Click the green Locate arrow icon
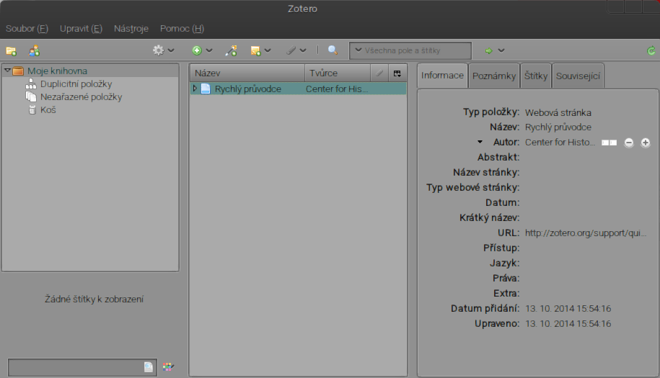This screenshot has height=378, width=660. click(488, 50)
